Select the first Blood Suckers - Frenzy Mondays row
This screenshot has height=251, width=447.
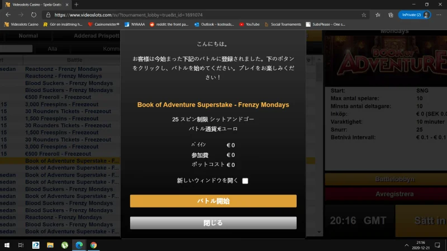(x=69, y=83)
